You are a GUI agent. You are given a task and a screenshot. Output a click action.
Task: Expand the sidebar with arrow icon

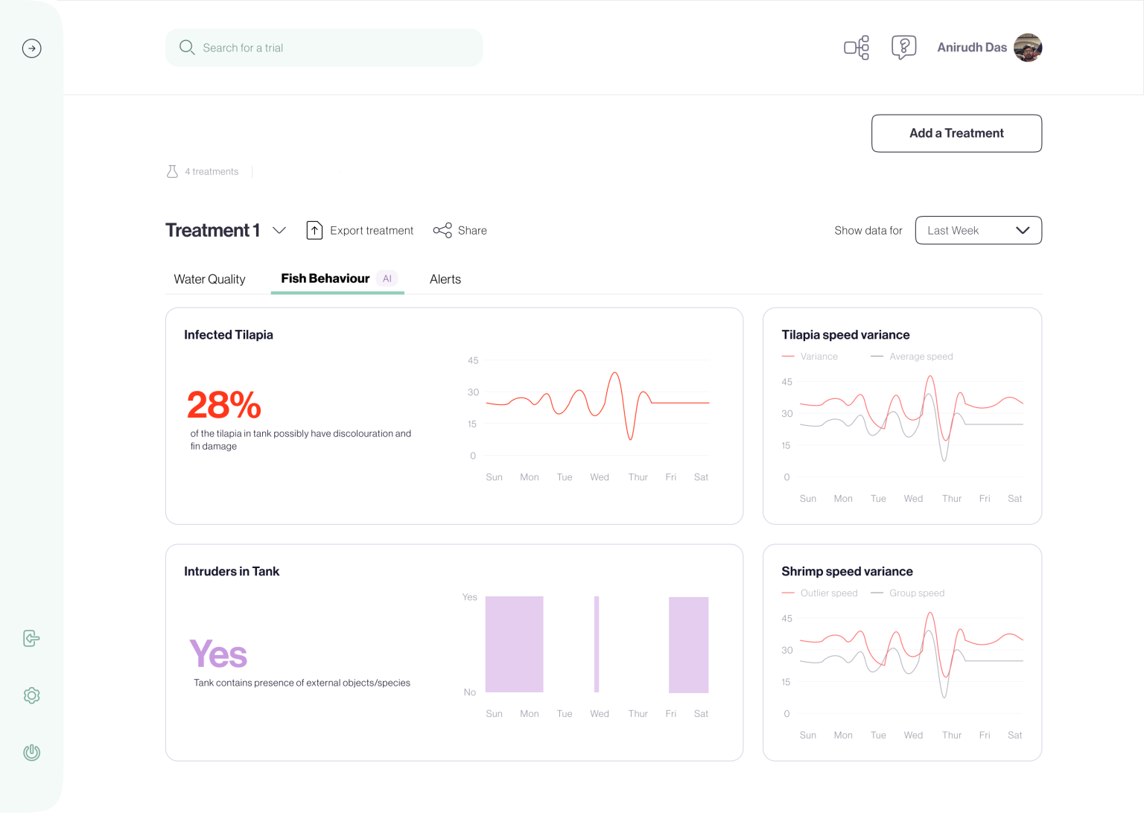31,48
